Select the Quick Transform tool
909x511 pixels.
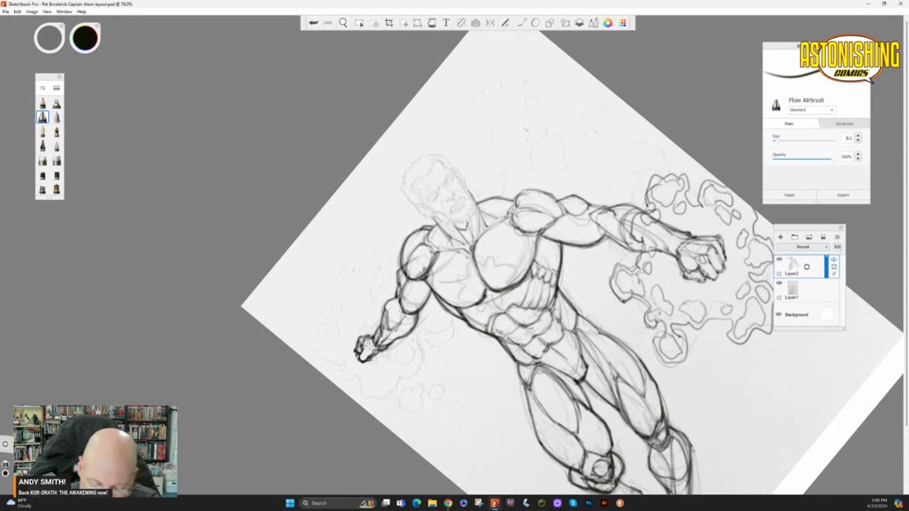pos(404,23)
